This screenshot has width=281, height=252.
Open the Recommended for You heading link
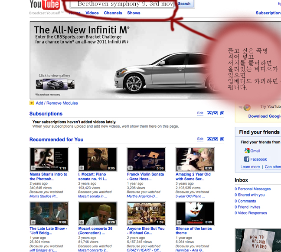(x=56, y=139)
